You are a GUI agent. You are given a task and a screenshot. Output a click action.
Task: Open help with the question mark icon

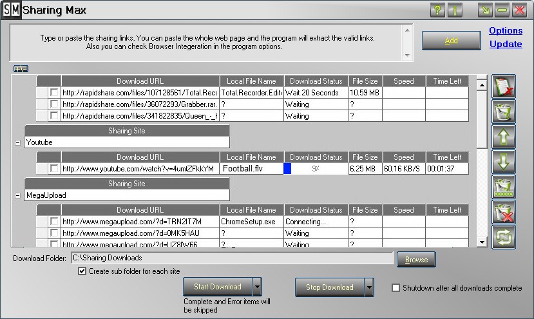437,10
